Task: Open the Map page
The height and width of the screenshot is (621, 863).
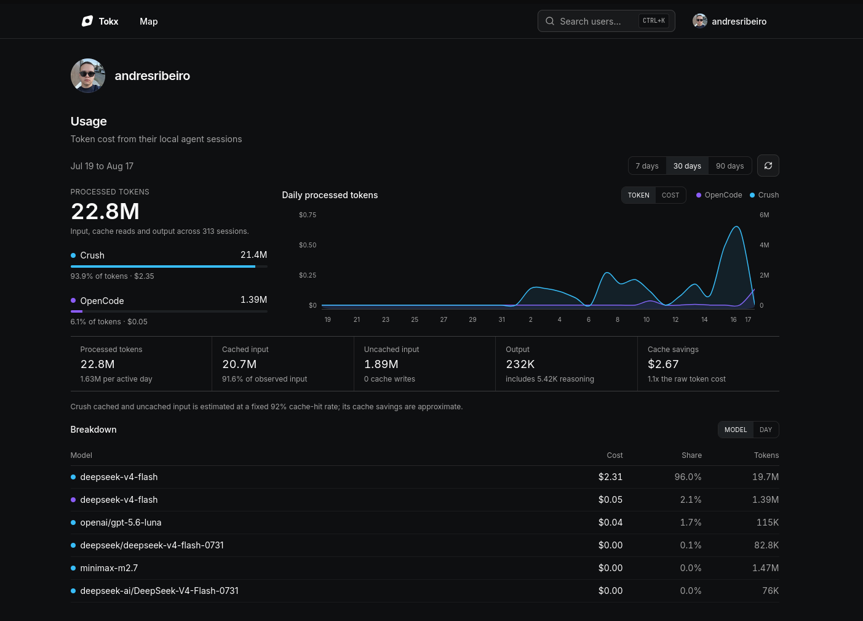Action: point(149,21)
